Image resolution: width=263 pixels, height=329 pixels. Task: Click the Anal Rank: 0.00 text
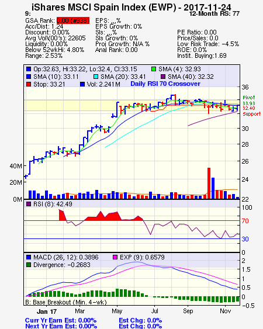point(116,50)
